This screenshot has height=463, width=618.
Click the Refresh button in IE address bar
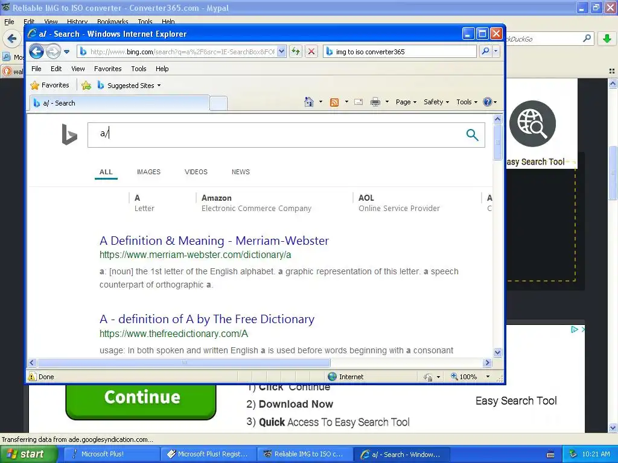point(296,51)
